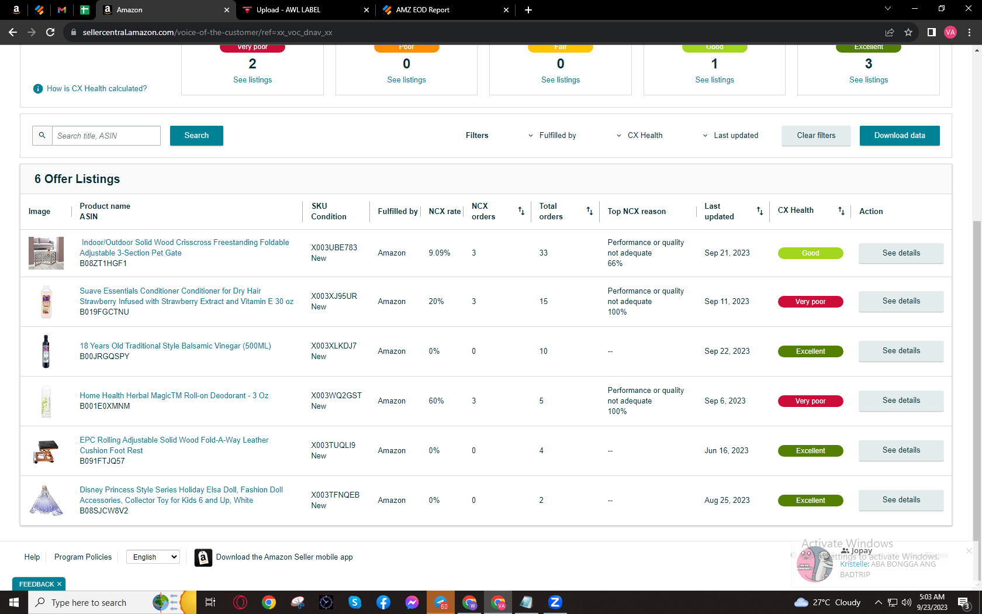This screenshot has width=982, height=614.
Task: Sort by NCX orders column
Action: tap(521, 211)
